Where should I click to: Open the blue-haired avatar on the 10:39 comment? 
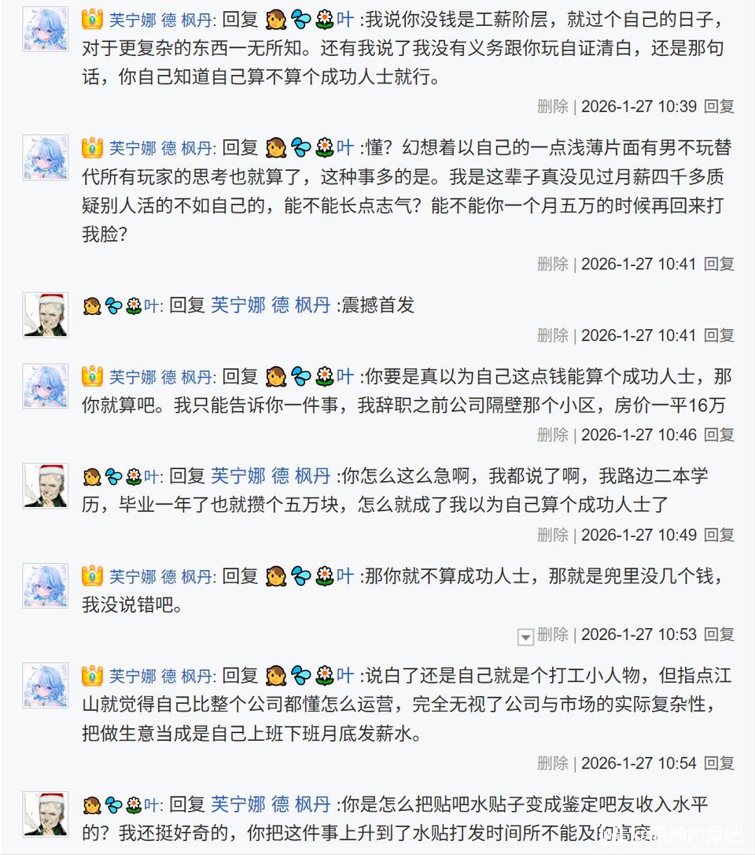[x=45, y=29]
